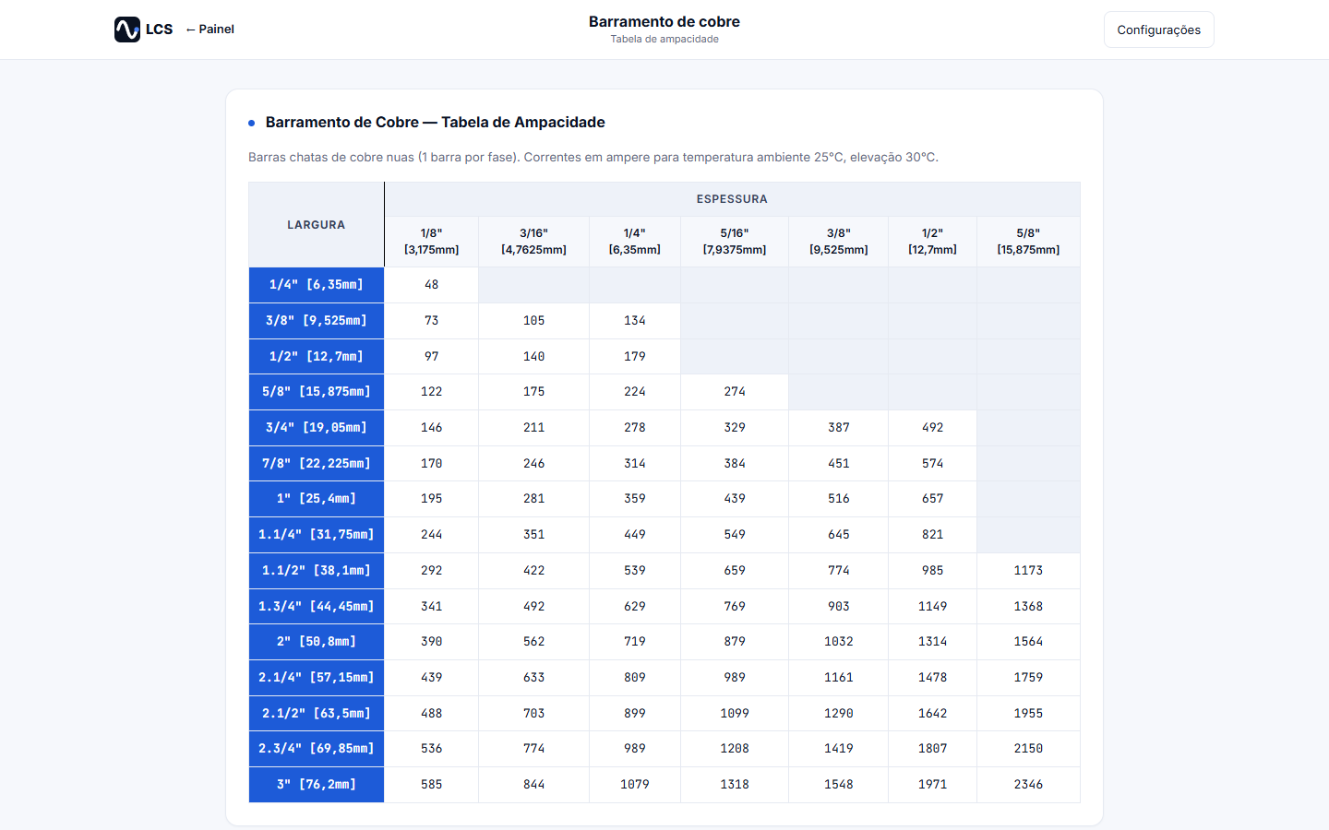Select the 5/8" [15,875mm] thickness column header
Image resolution: width=1329 pixels, height=830 pixels.
1028,242
